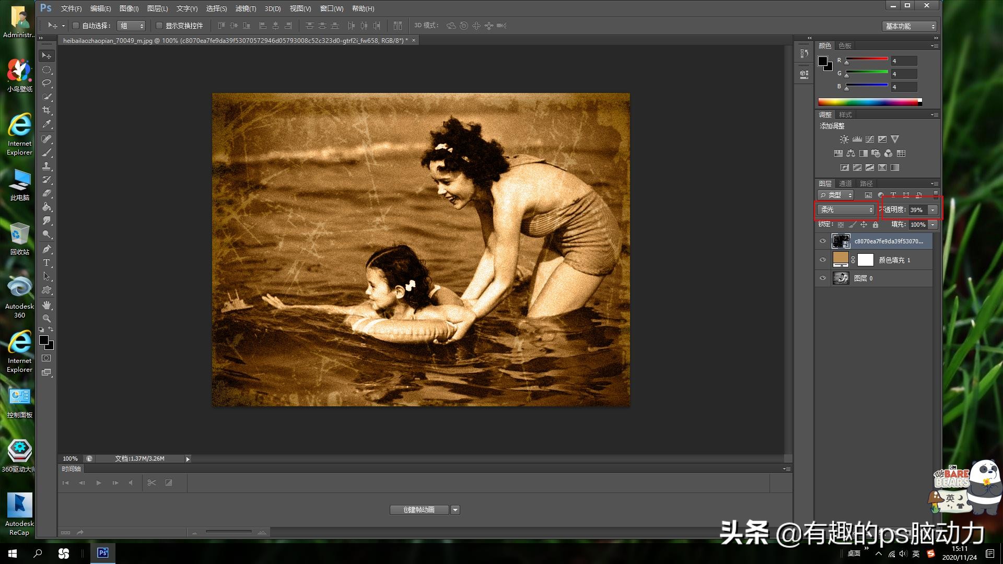
Task: Hide the 颜色填充 1 layer
Action: coord(823,260)
